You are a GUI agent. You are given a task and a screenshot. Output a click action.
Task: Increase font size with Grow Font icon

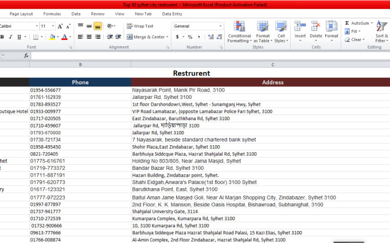point(60,26)
